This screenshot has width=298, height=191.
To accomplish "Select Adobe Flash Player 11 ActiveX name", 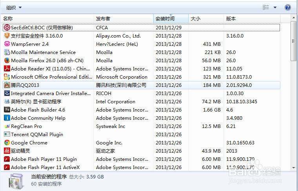I will click(45, 167).
